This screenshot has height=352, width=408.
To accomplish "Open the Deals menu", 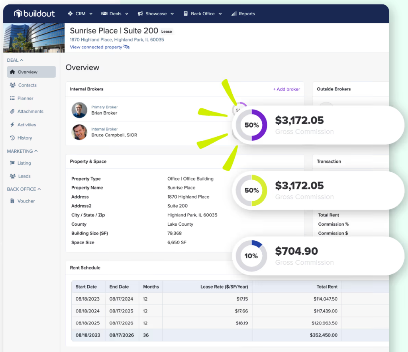I will pos(115,14).
